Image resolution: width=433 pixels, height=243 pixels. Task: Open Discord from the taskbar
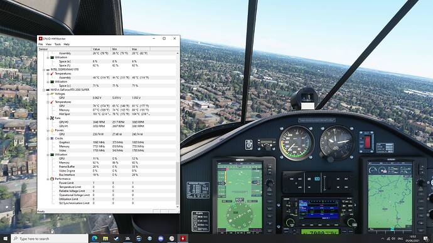tap(161, 239)
